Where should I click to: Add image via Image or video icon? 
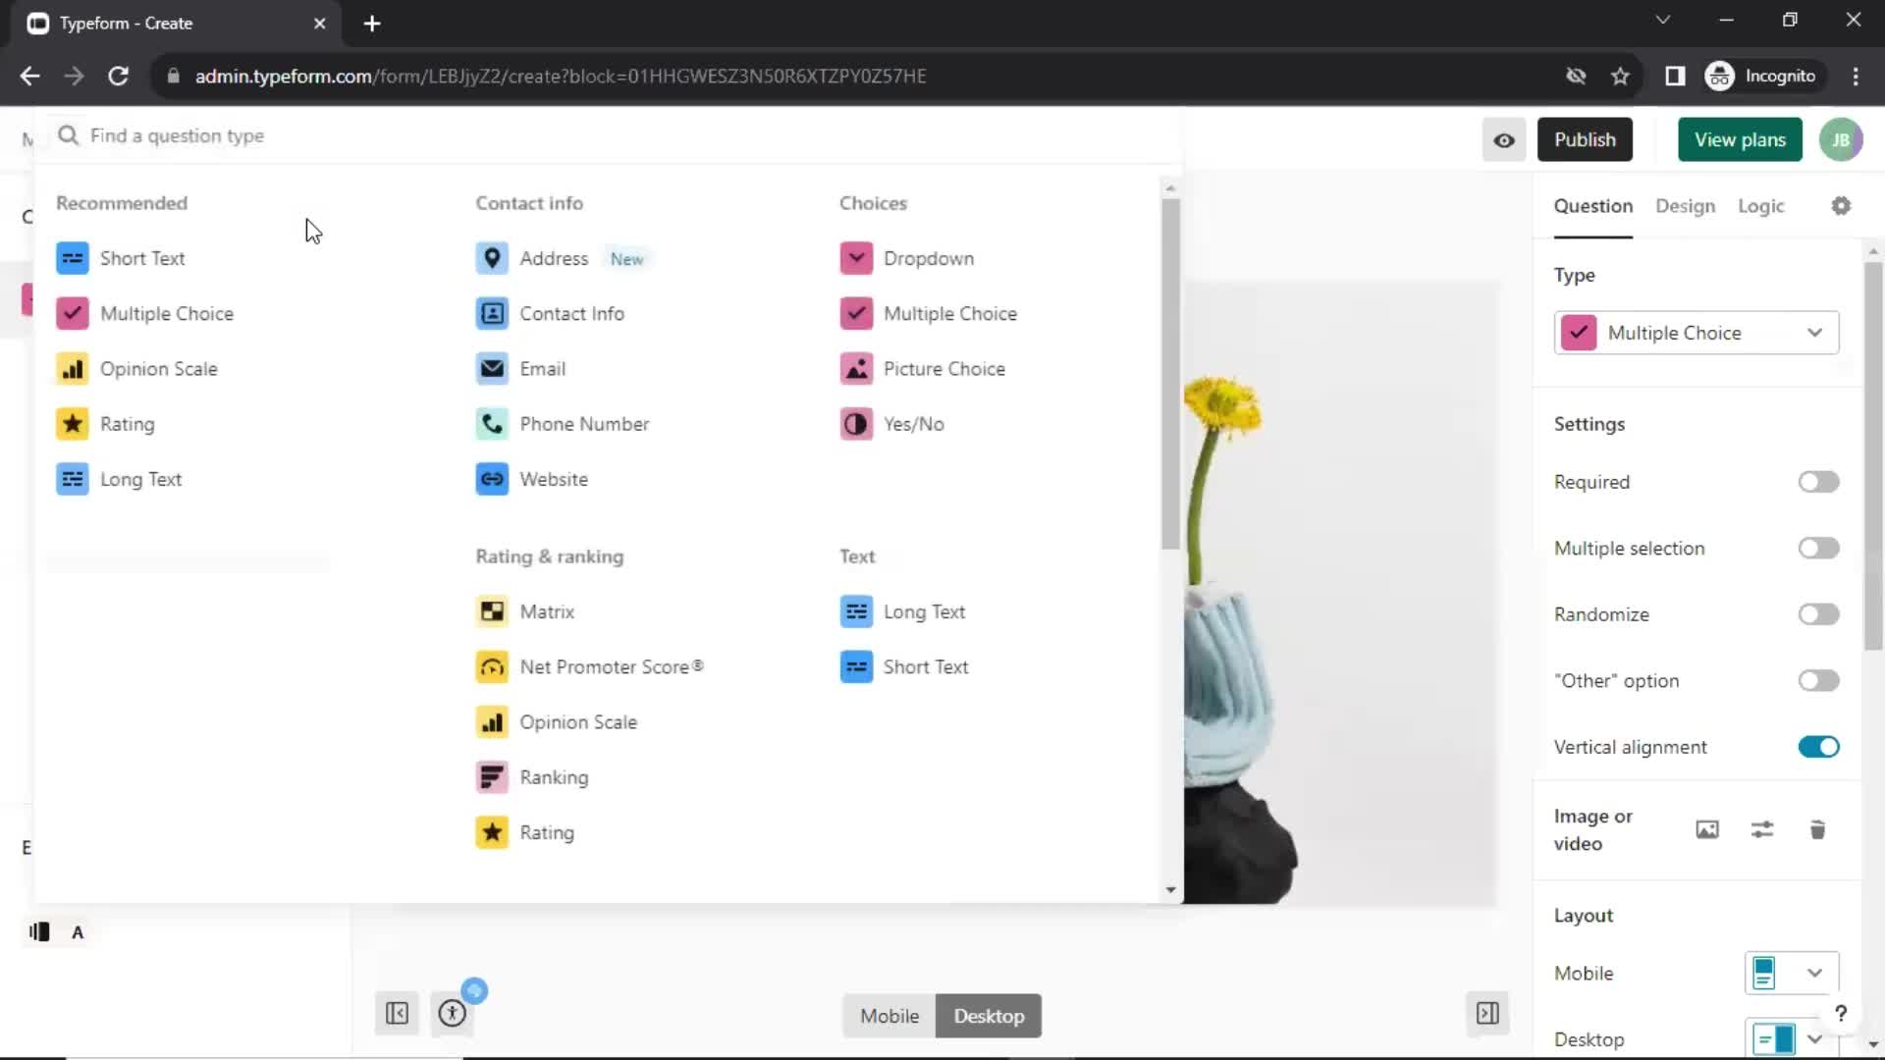click(x=1707, y=830)
